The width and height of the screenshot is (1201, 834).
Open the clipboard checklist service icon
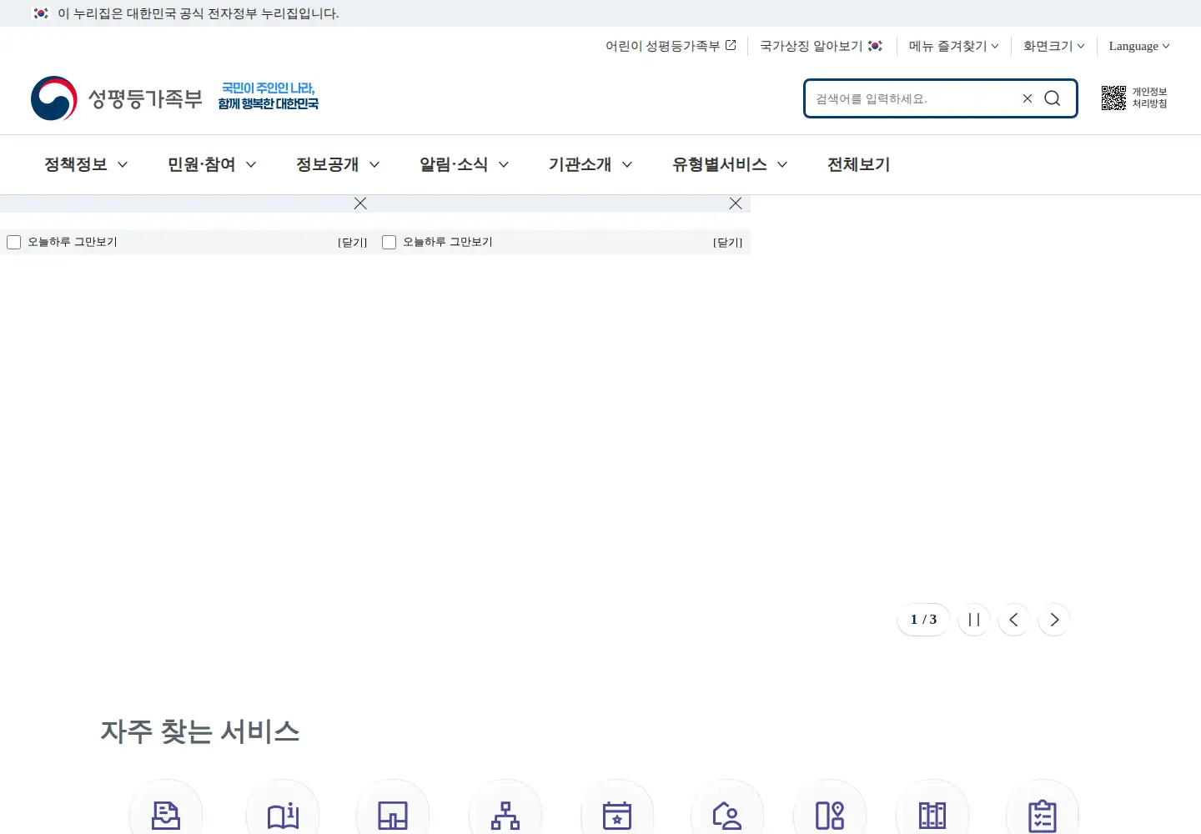pyautogui.click(x=1043, y=815)
